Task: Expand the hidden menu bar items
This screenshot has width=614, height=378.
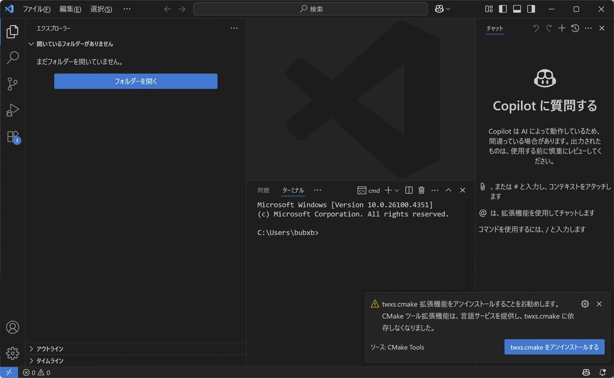Action: (127, 9)
